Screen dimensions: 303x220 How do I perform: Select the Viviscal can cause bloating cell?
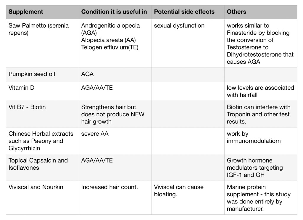click(178, 190)
